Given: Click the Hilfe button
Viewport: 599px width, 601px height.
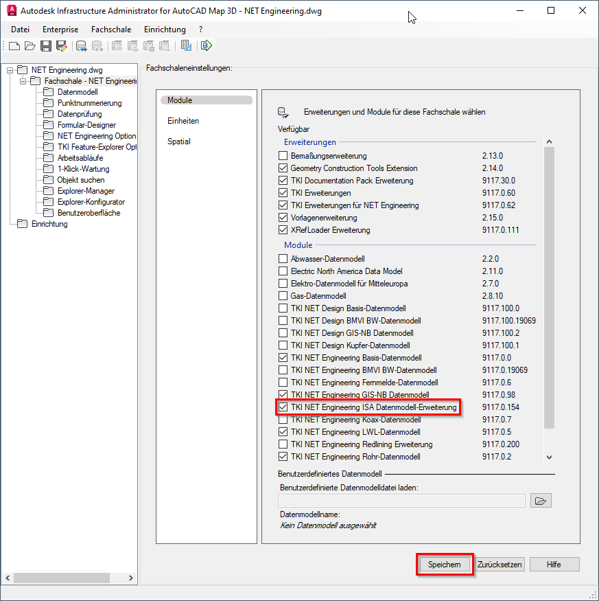Looking at the screenshot, I should pos(554,565).
